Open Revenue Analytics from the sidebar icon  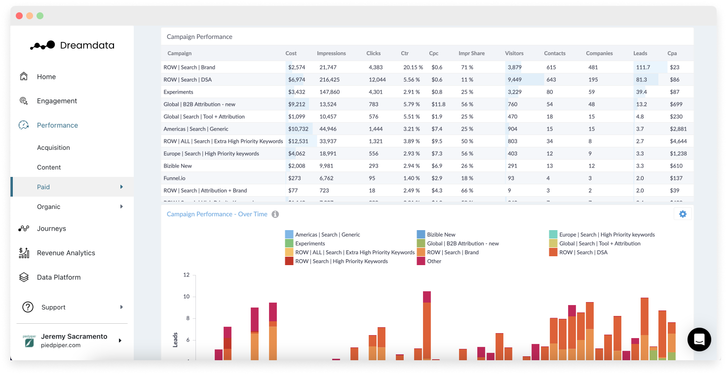click(x=24, y=253)
